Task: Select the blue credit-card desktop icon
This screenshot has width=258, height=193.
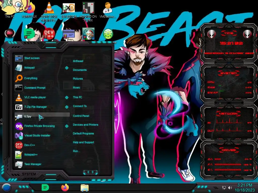Action: point(69,34)
